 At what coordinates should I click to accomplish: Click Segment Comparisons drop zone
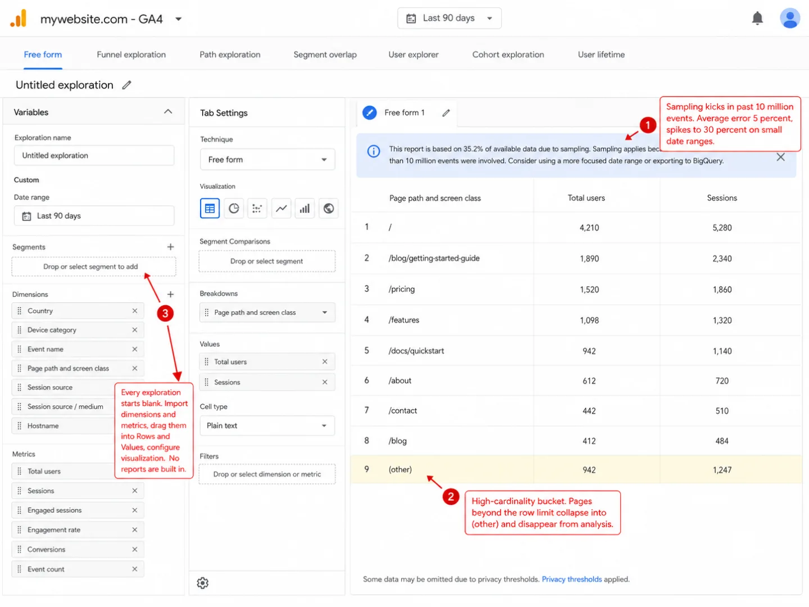click(267, 261)
